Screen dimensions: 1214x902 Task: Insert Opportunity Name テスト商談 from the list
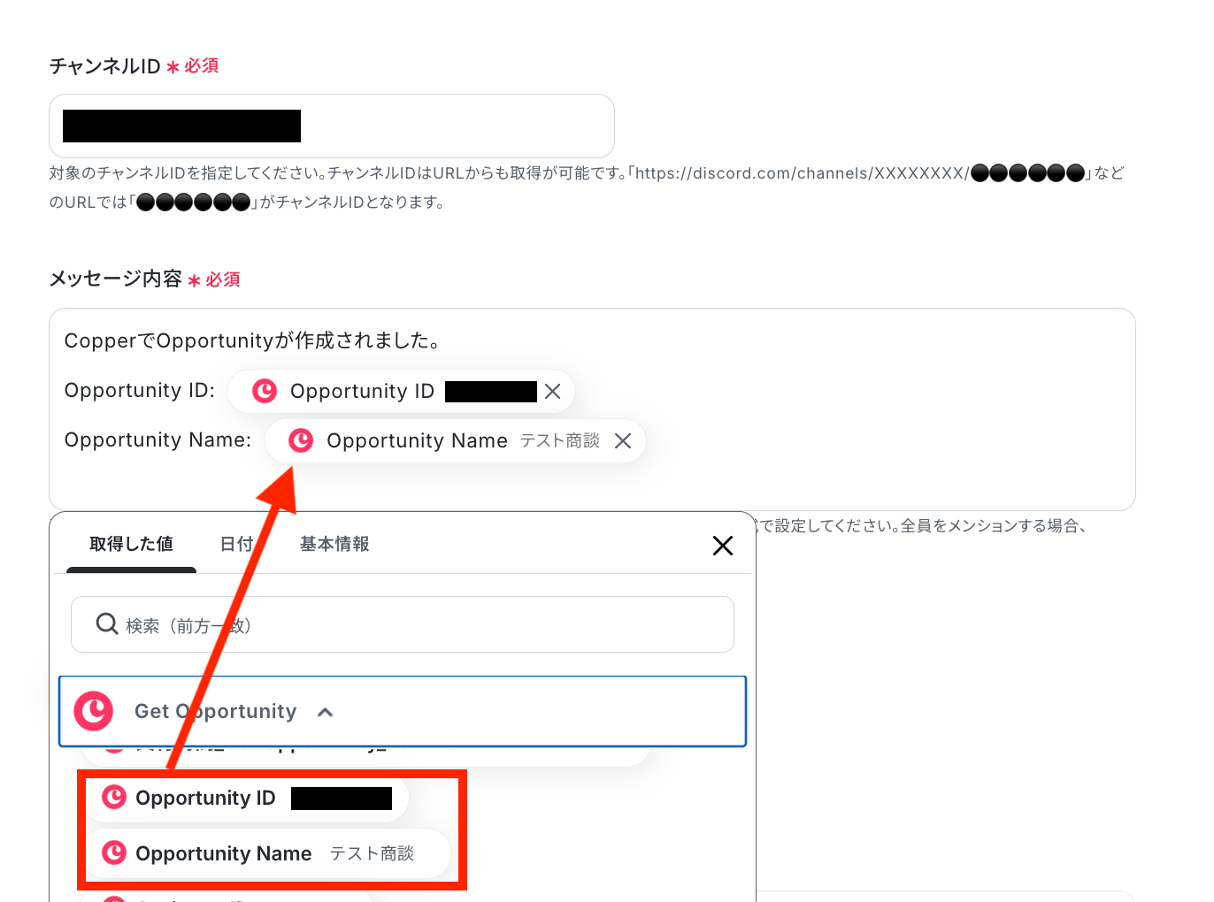pyautogui.click(x=268, y=853)
